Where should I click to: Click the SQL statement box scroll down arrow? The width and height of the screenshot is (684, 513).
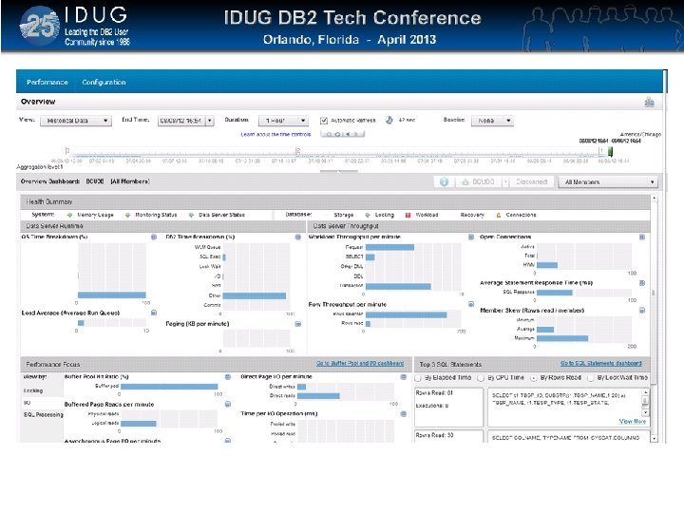pyautogui.click(x=645, y=412)
